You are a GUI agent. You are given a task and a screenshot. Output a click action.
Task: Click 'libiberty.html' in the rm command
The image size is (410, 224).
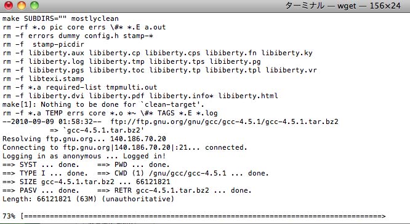click(248, 96)
